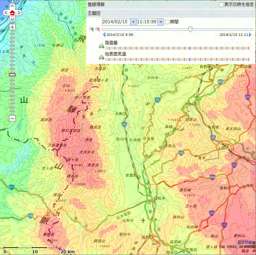The image size is (256, 255).
Task: Click route 147 shield on the map
Action: 124,125
